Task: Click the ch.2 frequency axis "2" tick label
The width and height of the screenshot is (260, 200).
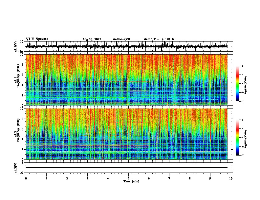Action: [x=23, y=149]
